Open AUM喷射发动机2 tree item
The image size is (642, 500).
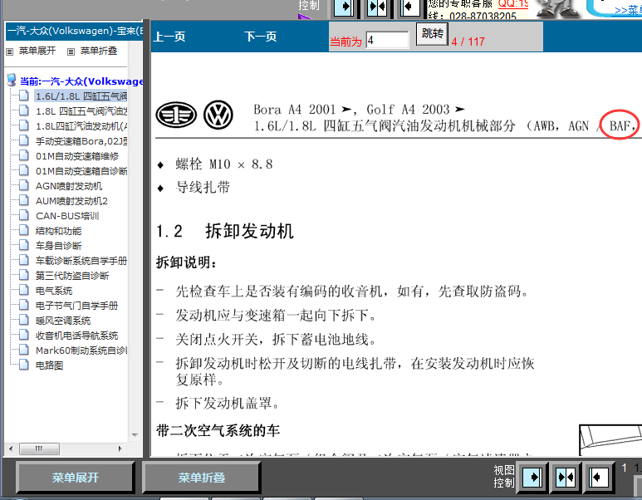click(x=71, y=201)
